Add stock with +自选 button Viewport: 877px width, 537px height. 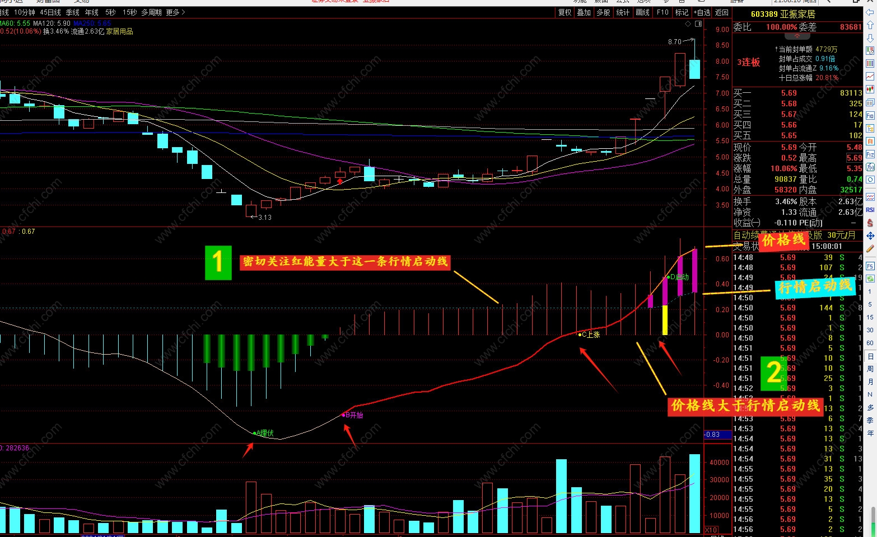[x=702, y=12]
